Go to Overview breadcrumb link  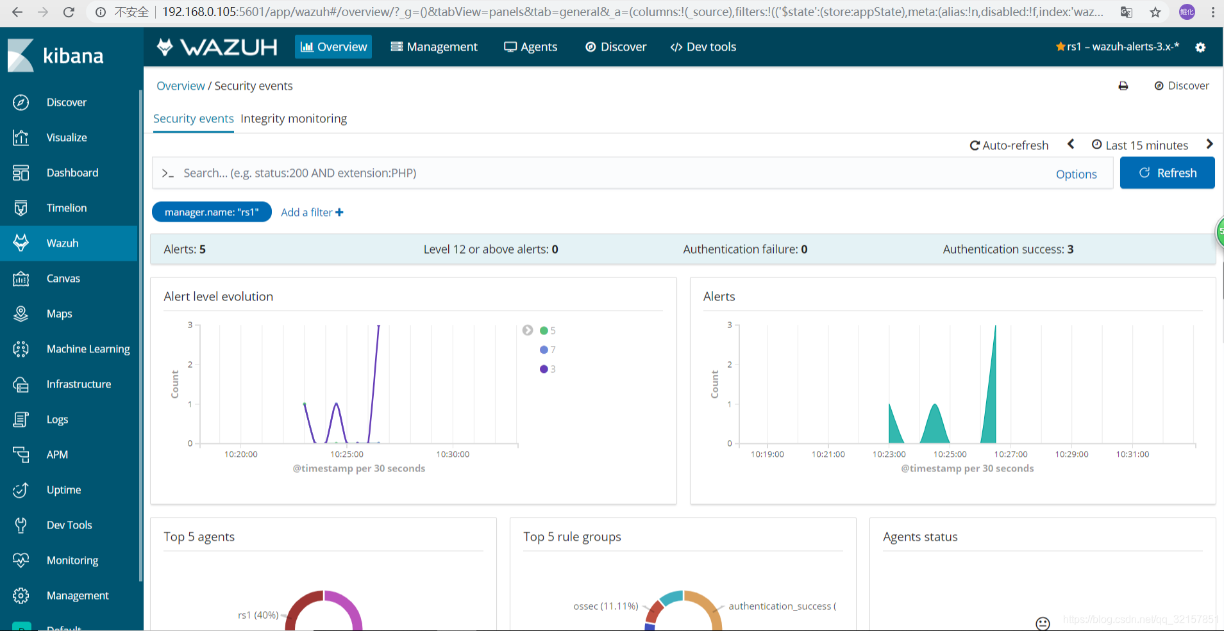click(x=181, y=86)
